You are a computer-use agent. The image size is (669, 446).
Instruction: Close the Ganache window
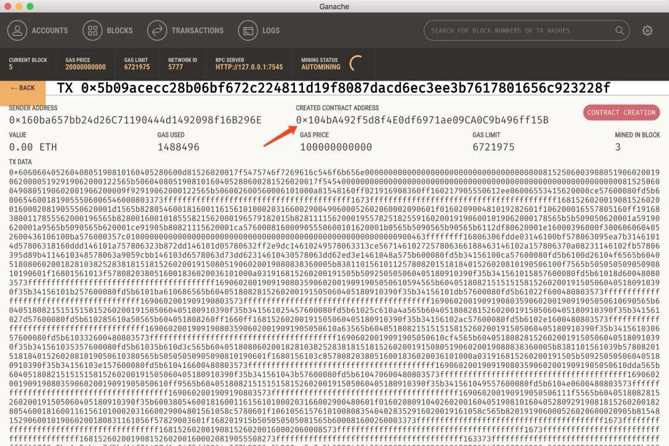pyautogui.click(x=7, y=6)
